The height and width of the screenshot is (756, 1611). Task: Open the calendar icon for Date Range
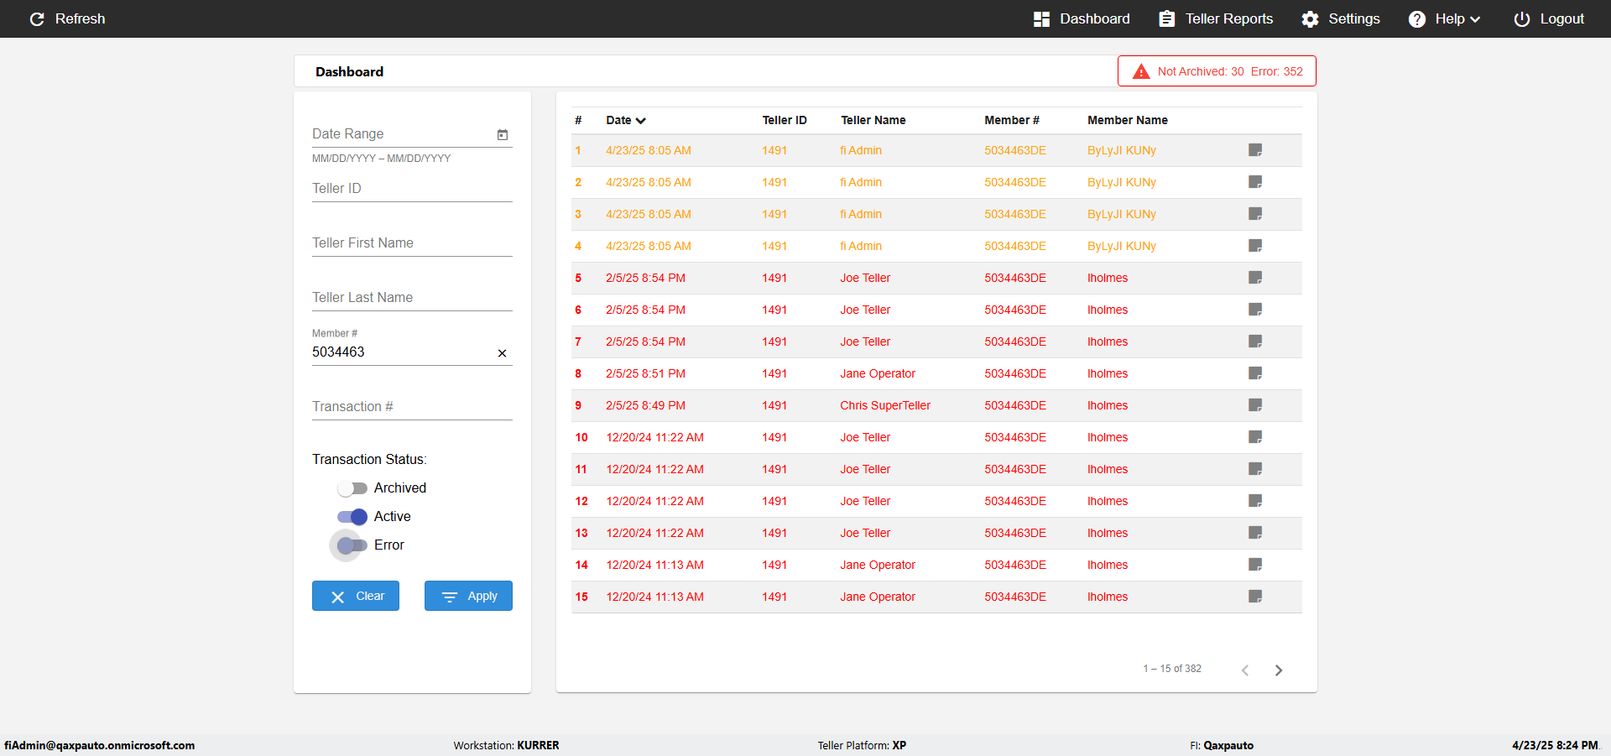tap(503, 134)
